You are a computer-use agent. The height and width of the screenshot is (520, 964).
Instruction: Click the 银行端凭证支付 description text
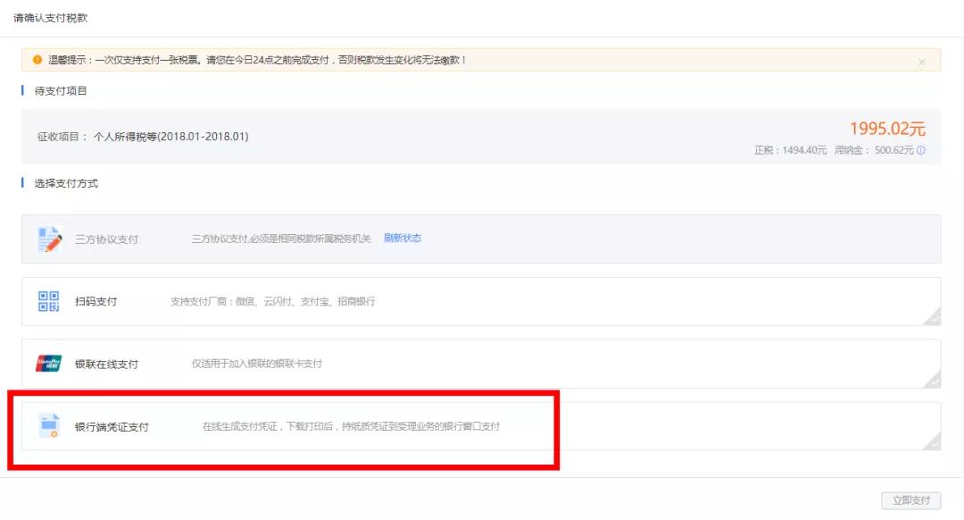(351, 426)
